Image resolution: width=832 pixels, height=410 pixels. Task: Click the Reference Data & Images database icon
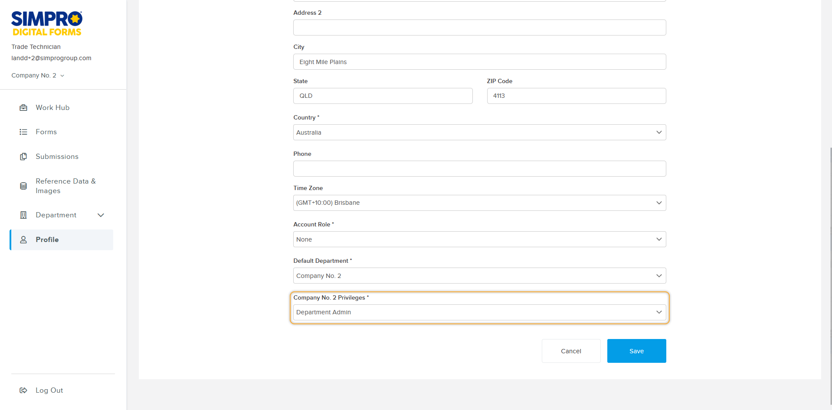tap(23, 186)
